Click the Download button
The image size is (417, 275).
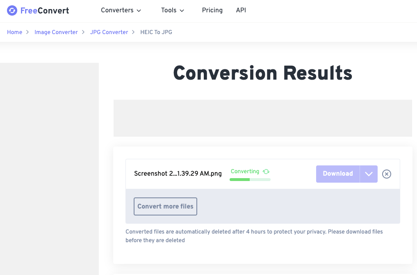(x=338, y=174)
